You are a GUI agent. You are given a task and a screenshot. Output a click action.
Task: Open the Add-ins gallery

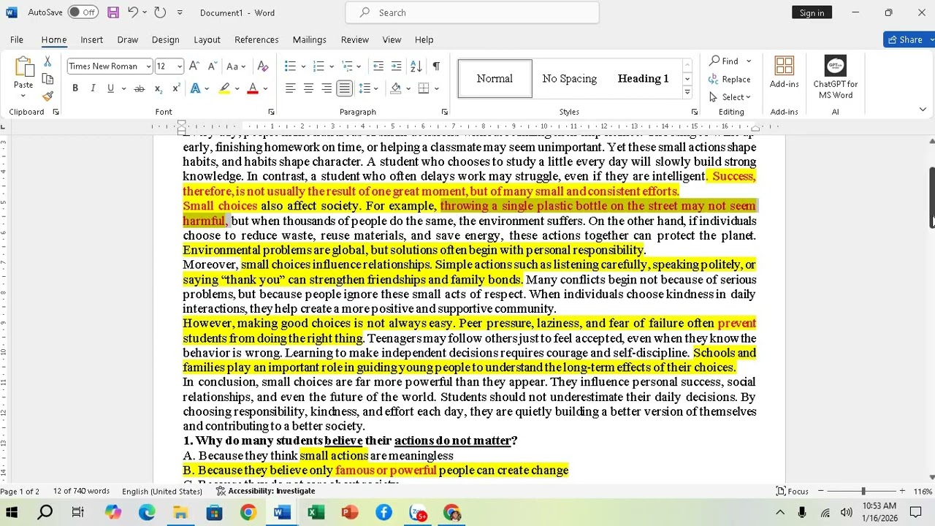coord(784,72)
